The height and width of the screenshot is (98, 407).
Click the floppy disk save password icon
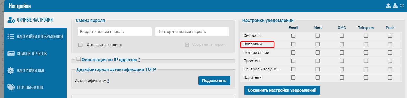click(x=187, y=45)
